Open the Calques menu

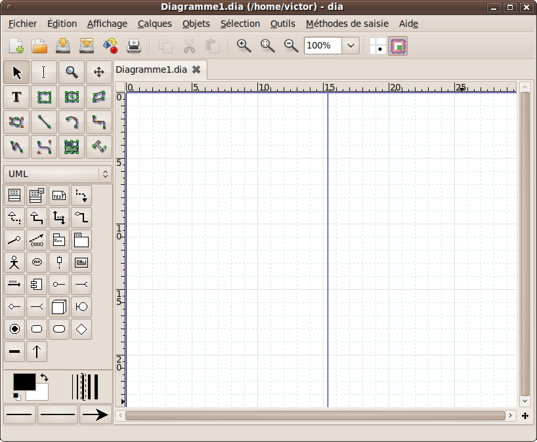[155, 24]
